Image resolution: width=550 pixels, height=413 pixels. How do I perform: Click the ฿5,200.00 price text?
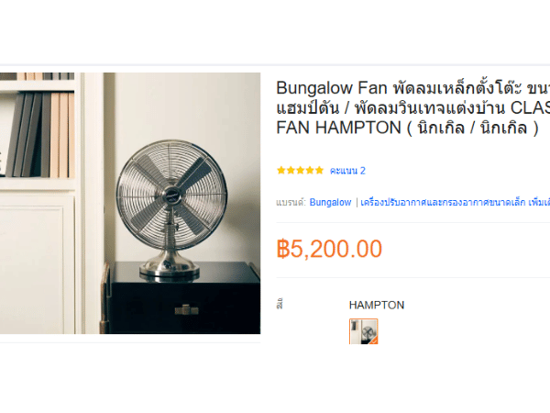point(329,249)
